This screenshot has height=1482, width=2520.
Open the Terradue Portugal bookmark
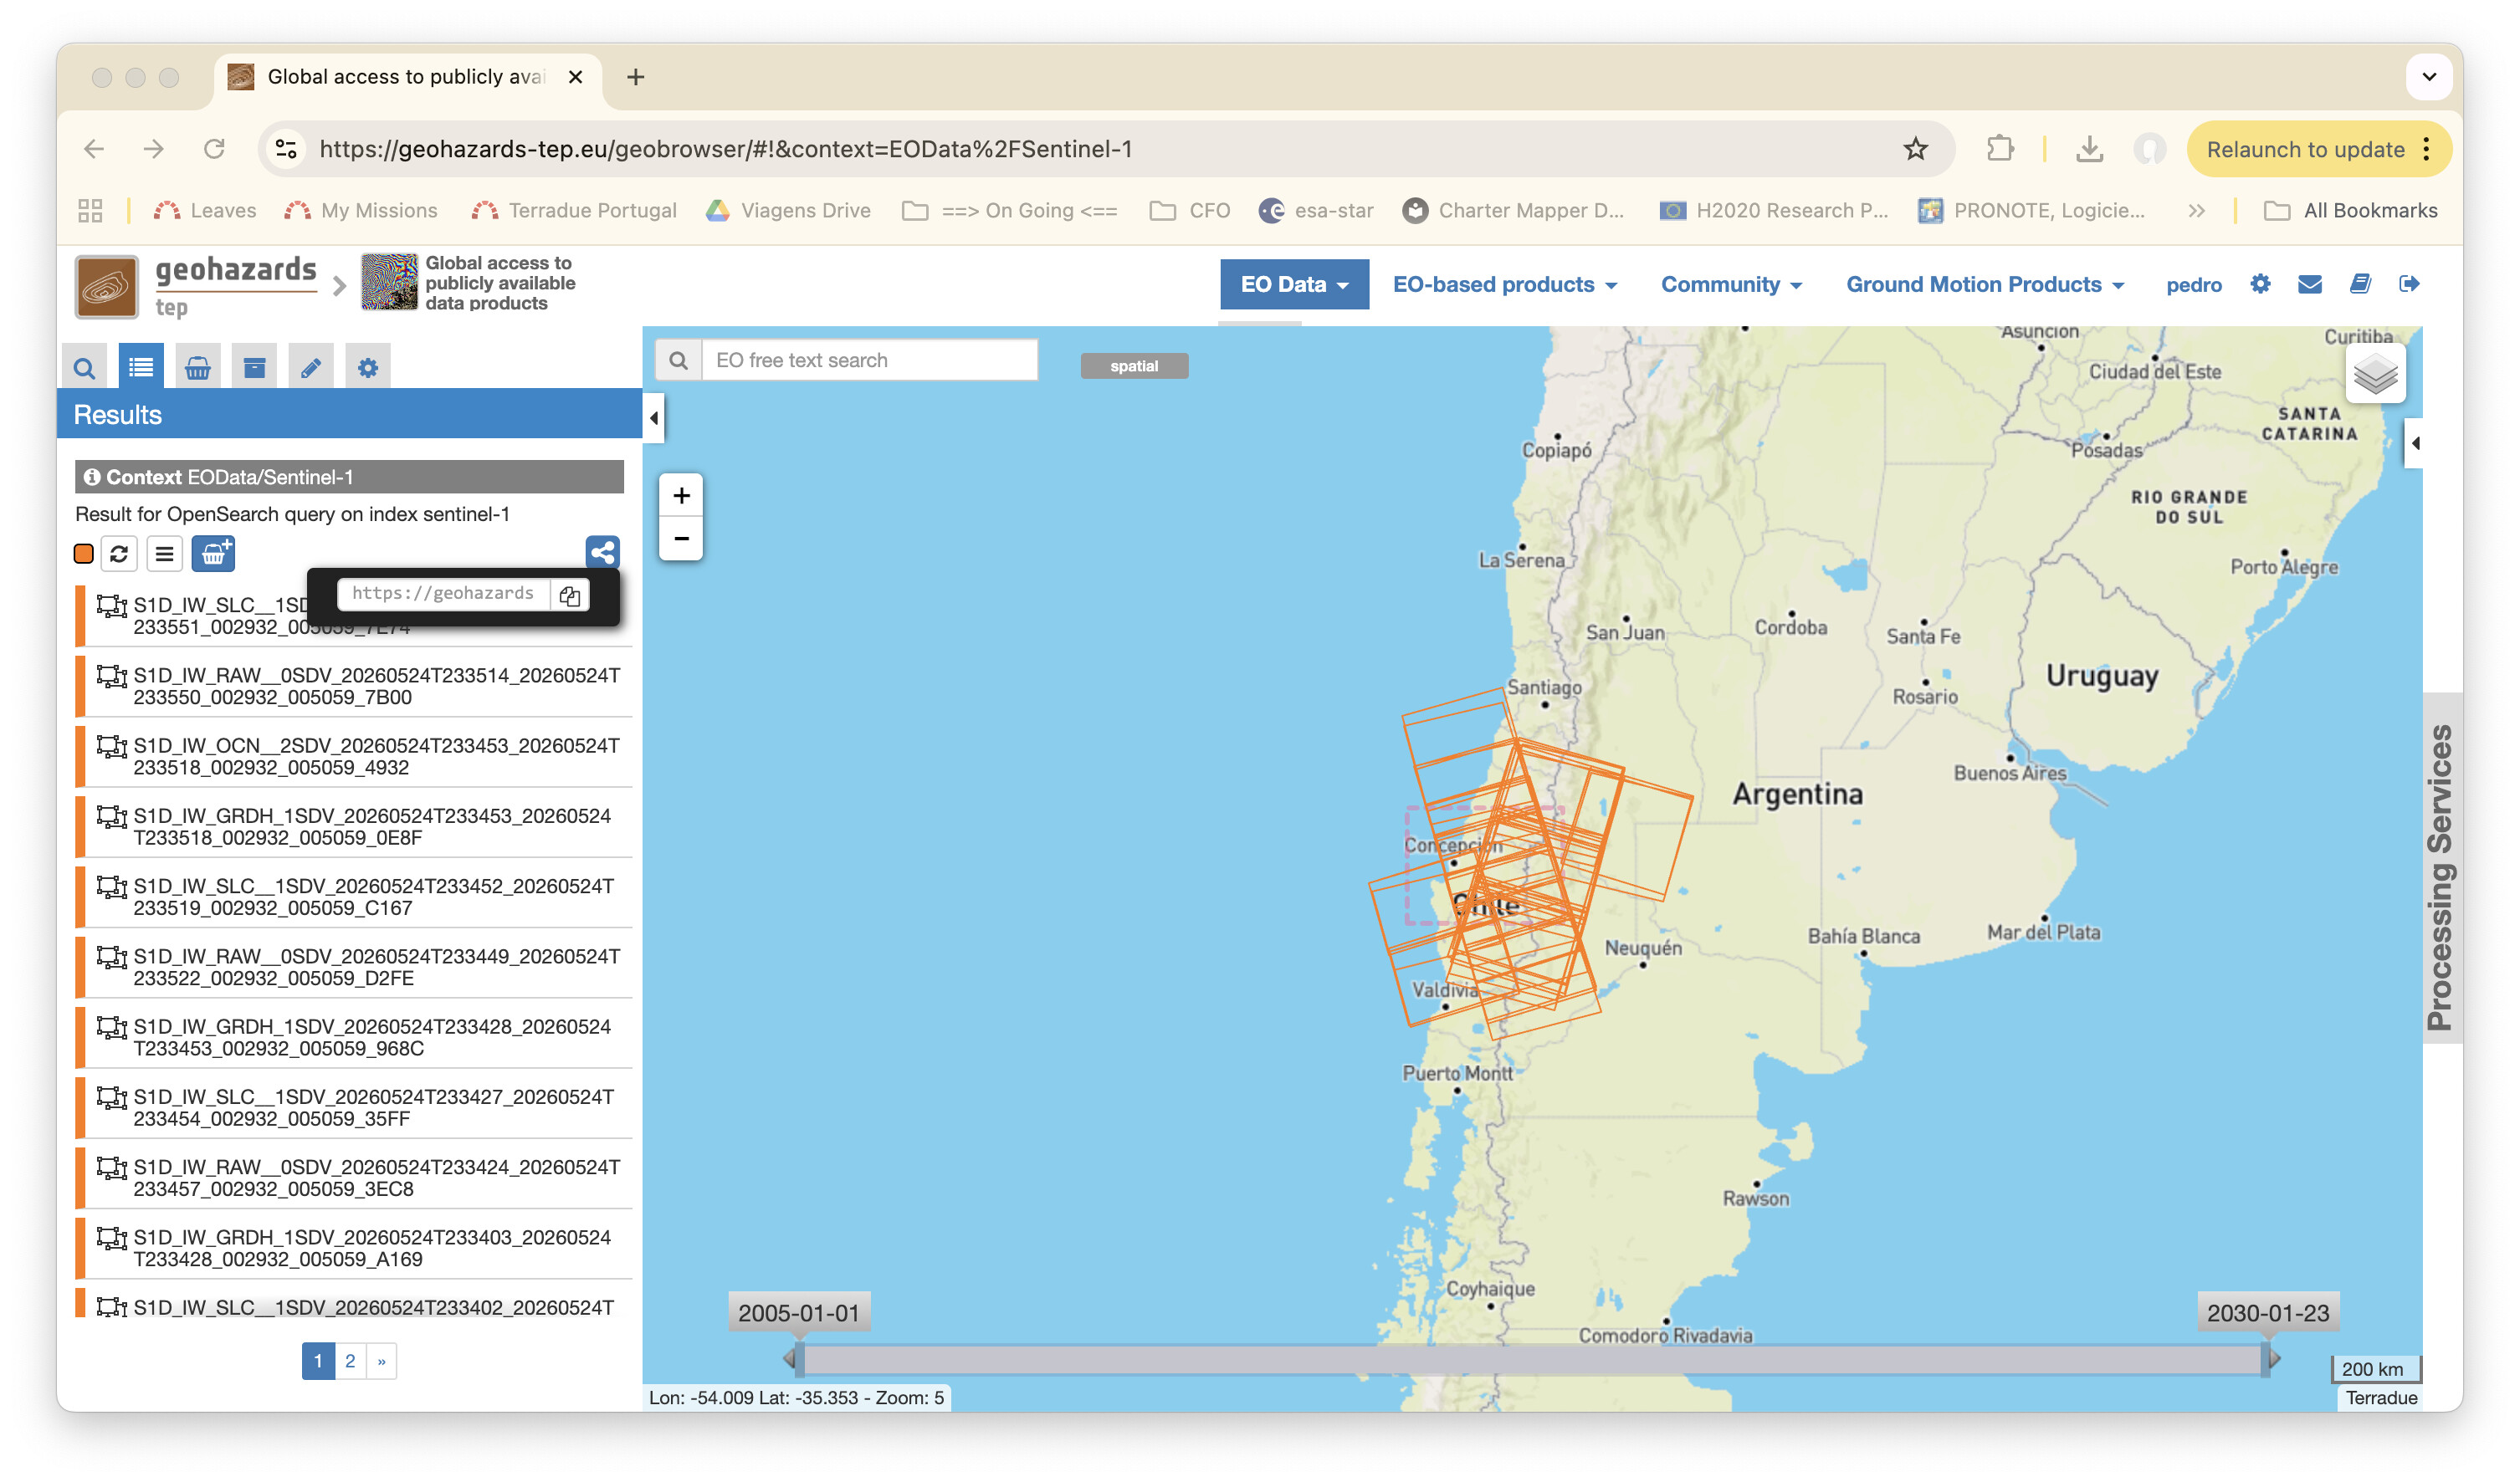(574, 211)
